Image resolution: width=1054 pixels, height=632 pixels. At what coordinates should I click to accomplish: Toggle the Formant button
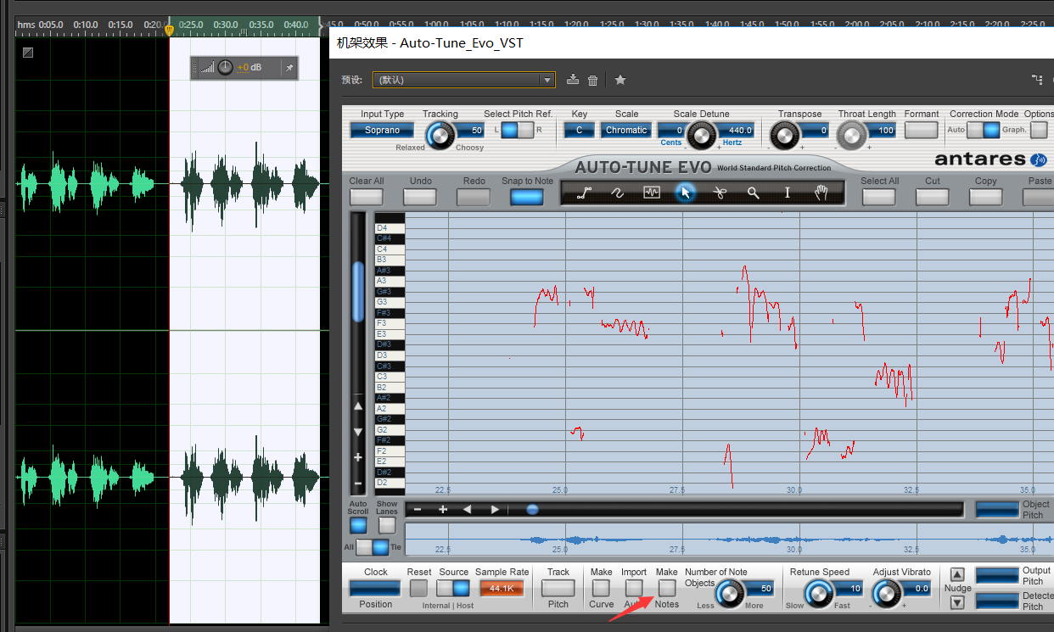pos(921,130)
